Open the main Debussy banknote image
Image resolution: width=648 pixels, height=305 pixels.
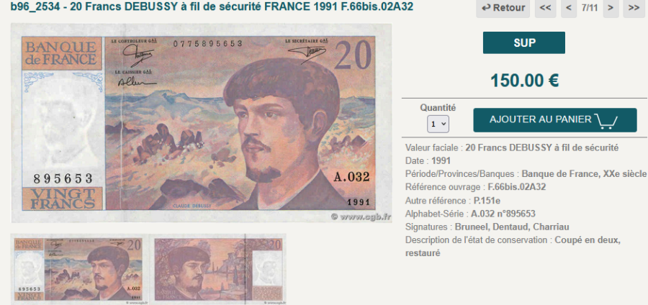point(202,123)
